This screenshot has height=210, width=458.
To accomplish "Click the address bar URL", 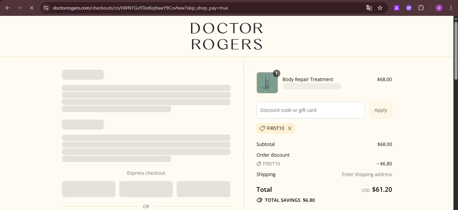I will (140, 8).
